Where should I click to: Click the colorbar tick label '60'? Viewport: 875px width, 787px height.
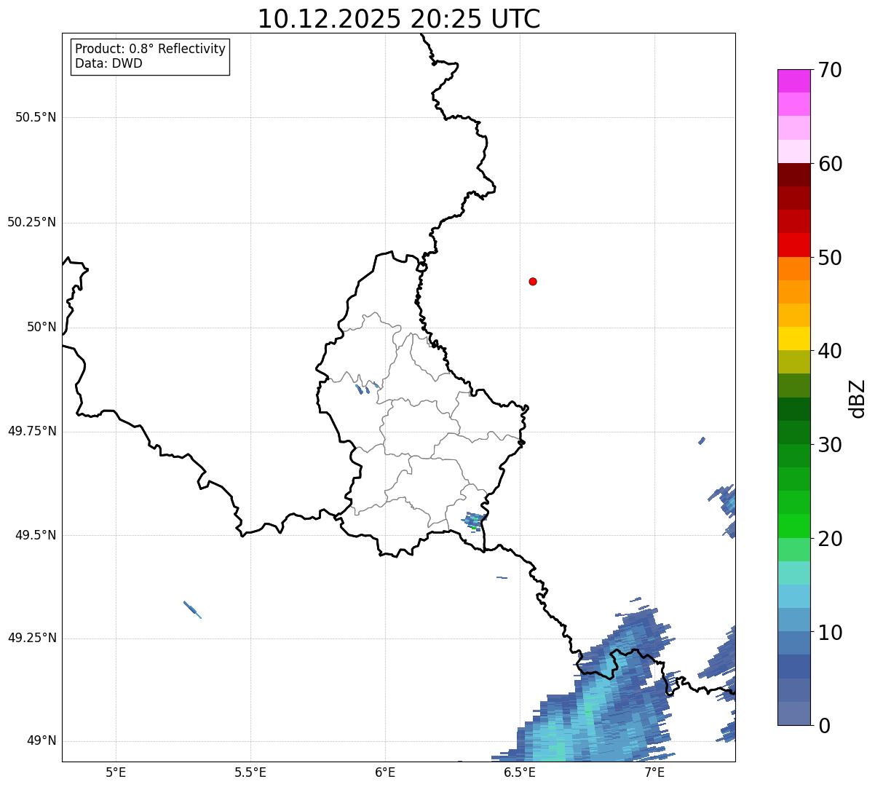[x=830, y=164]
